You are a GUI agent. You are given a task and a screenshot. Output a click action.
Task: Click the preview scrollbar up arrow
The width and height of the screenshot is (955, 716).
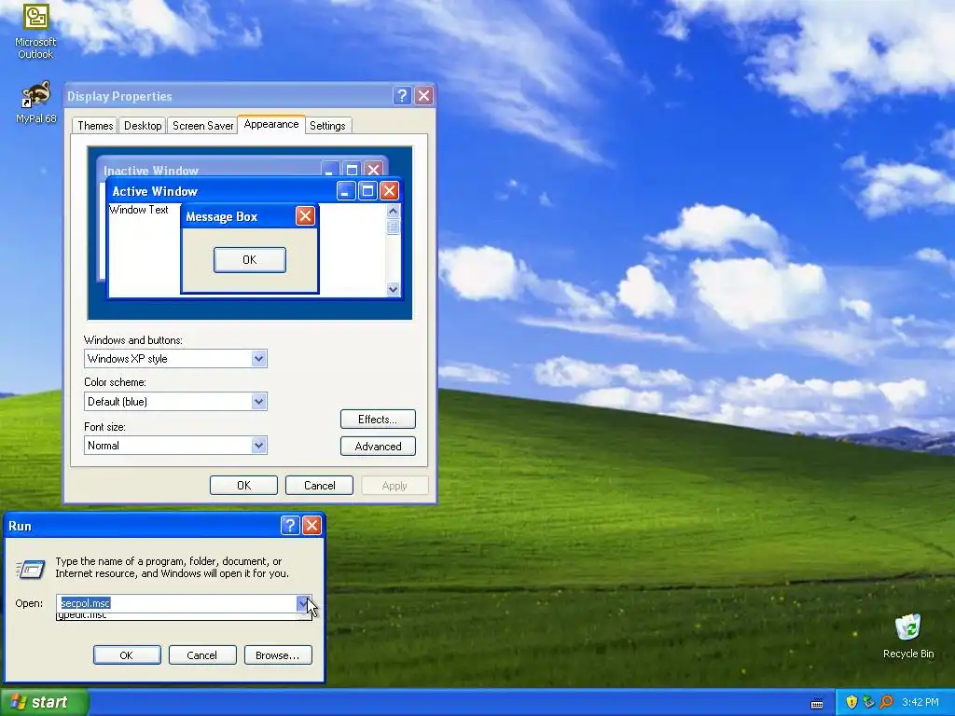[x=393, y=212]
